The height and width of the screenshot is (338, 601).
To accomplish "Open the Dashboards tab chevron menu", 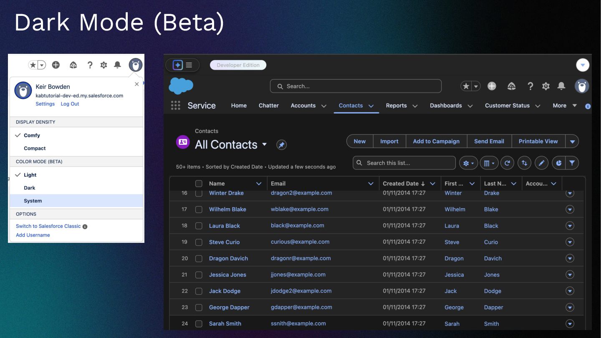I will pyautogui.click(x=470, y=106).
